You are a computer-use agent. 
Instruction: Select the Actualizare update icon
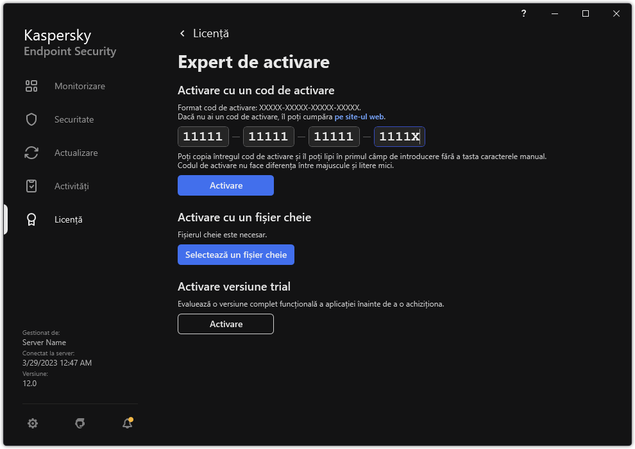tap(31, 152)
